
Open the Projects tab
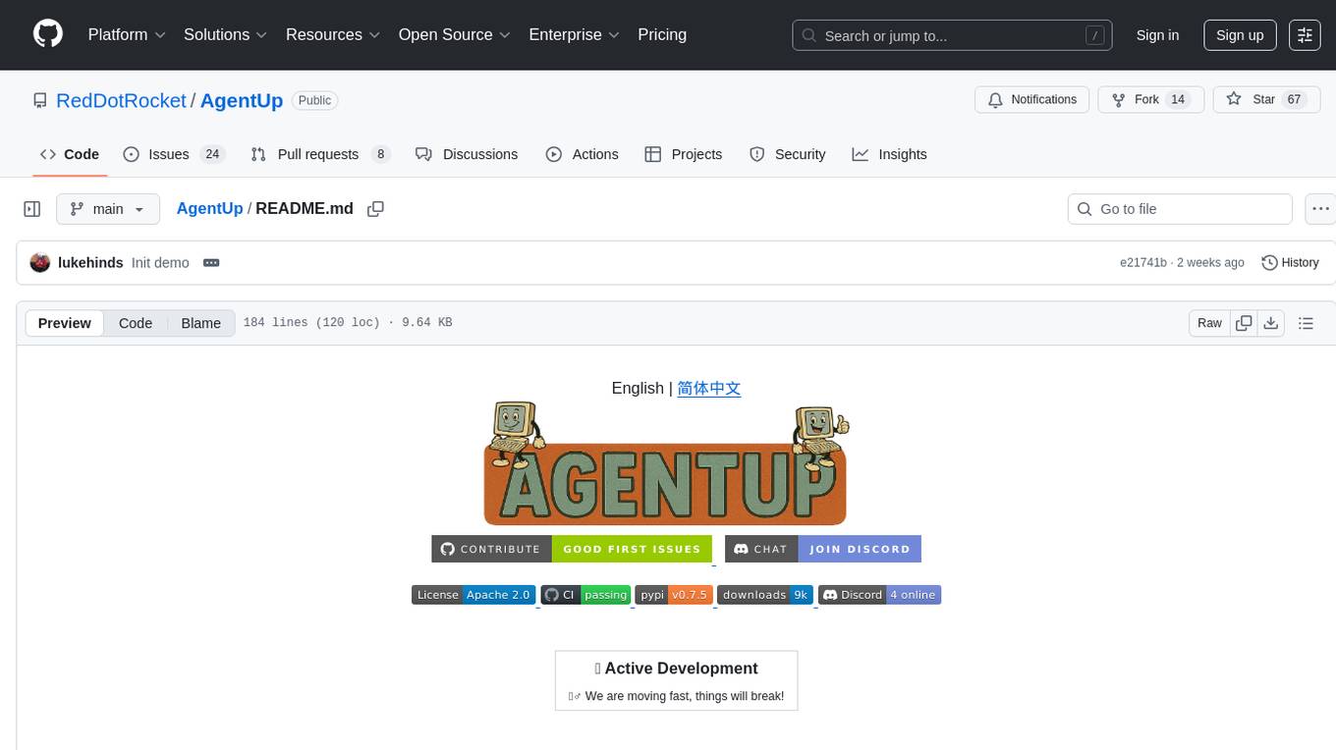(684, 154)
